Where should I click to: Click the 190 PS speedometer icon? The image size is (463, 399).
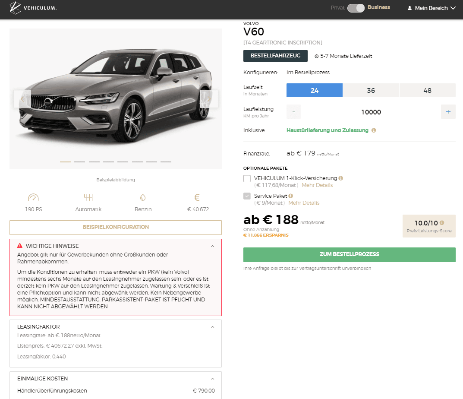click(33, 197)
